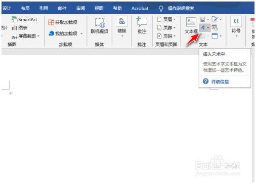The width and height of the screenshot is (256, 184).
Task: Switch to the 视图 tab
Action: pyautogui.click(x=99, y=8)
